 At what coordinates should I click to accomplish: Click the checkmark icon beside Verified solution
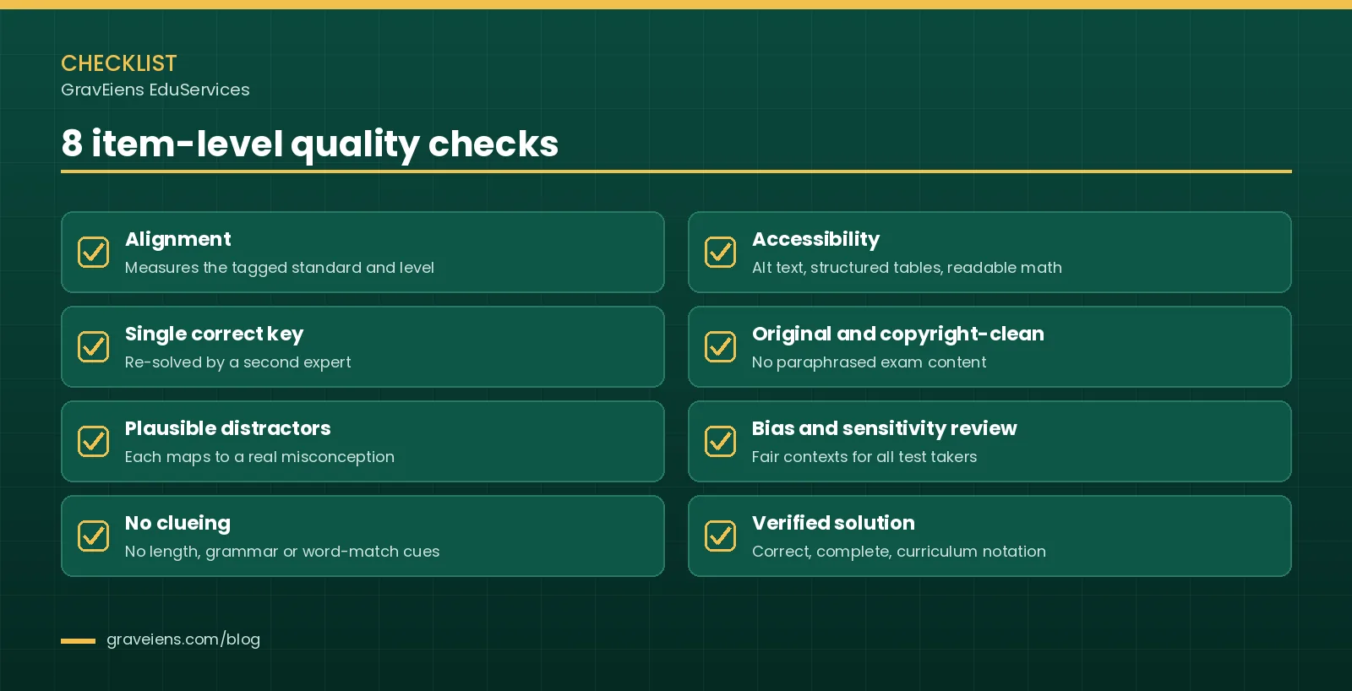[720, 536]
